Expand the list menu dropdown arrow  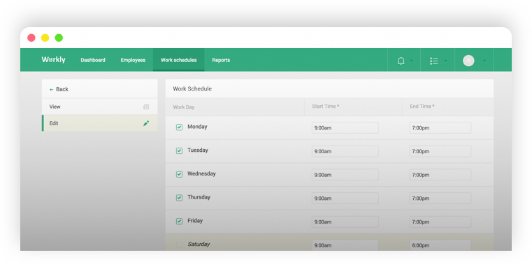[445, 61]
